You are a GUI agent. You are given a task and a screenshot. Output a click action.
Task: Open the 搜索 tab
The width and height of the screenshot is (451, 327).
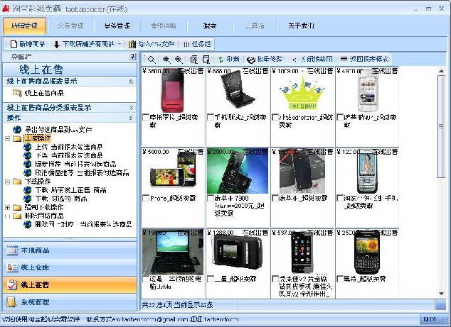tap(210, 26)
